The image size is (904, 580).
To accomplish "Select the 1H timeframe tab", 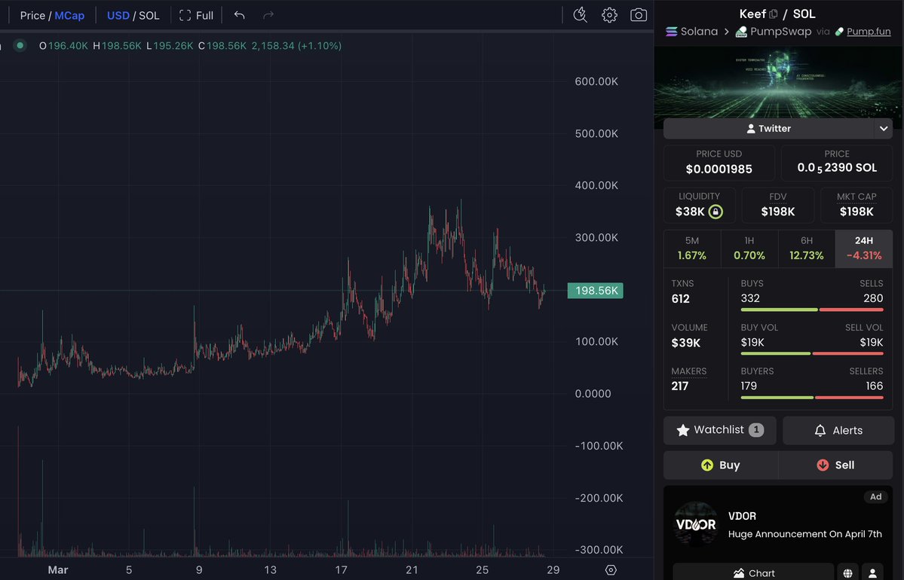I will click(749, 249).
